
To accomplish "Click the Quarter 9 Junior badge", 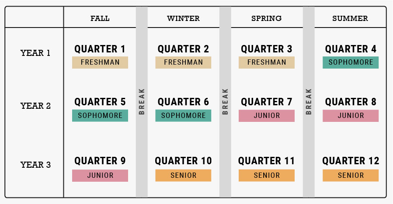I will click(100, 176).
